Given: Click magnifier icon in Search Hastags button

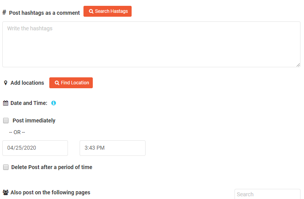Looking at the screenshot, I should click(91, 11).
